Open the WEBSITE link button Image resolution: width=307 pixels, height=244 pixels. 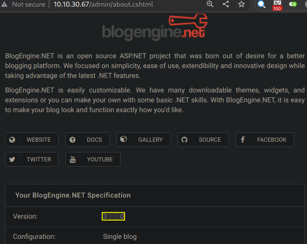pyautogui.click(x=32, y=140)
